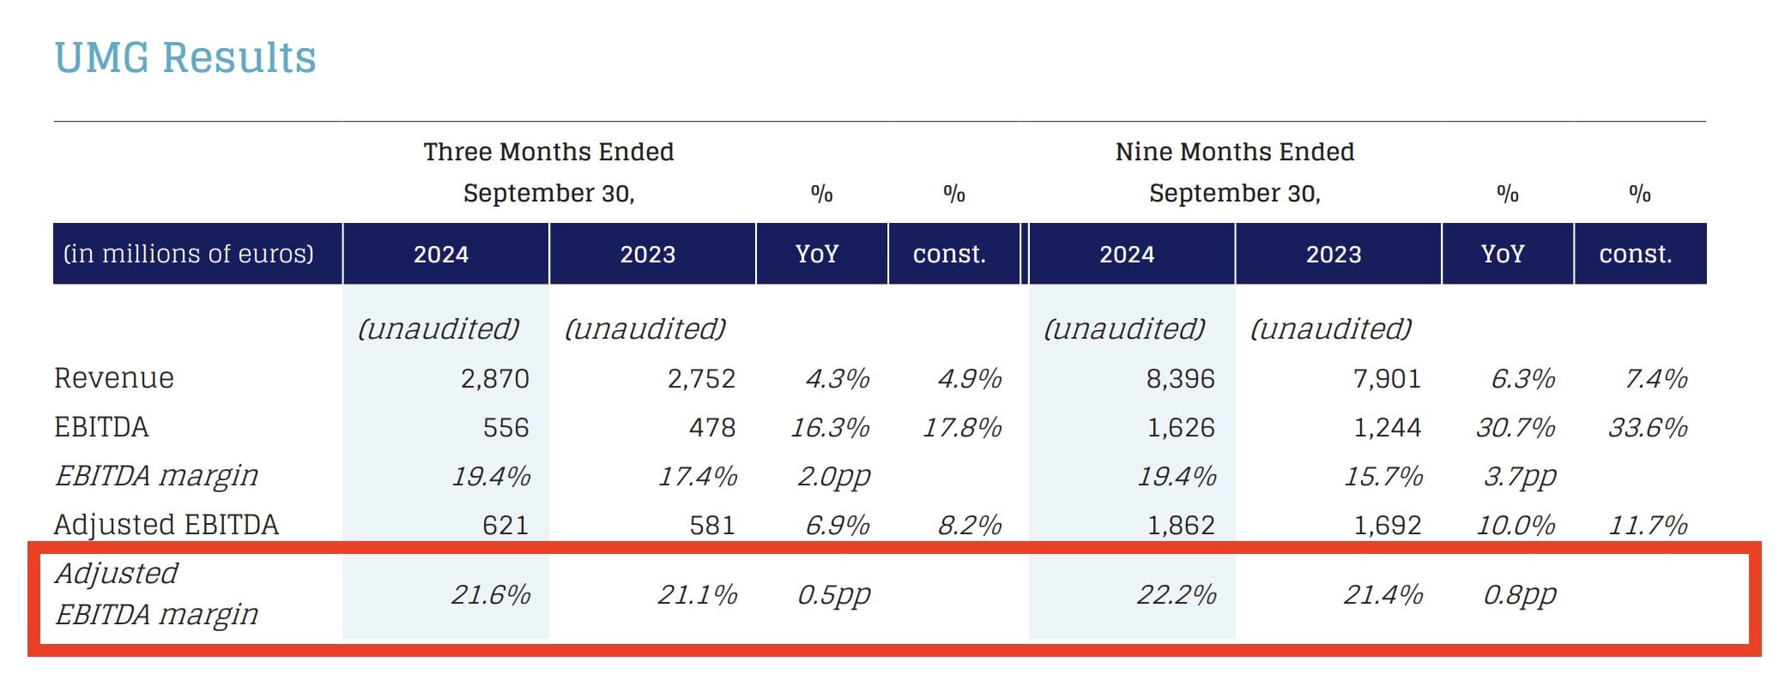Click the 2,870 revenue value
Image resolution: width=1785 pixels, height=686 pixels.
tap(494, 378)
